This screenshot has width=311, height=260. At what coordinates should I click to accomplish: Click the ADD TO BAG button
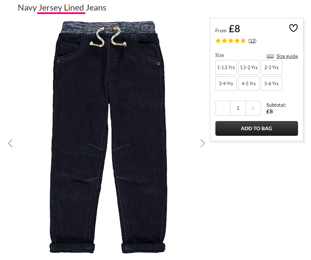(256, 128)
